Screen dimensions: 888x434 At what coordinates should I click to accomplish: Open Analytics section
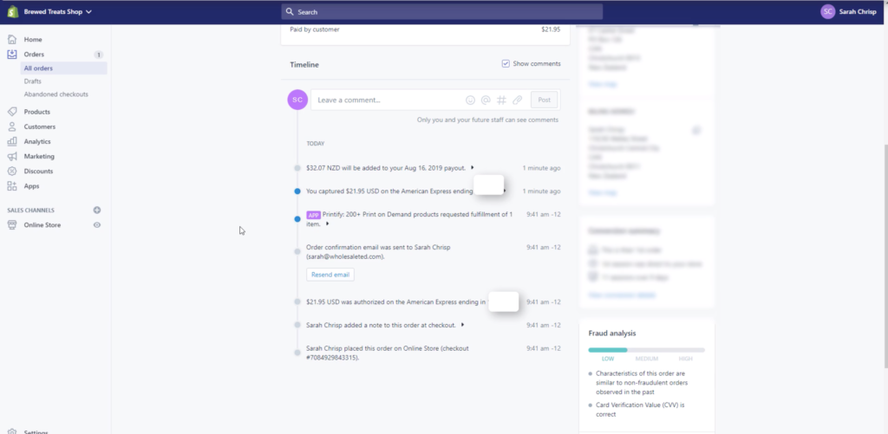coord(37,141)
